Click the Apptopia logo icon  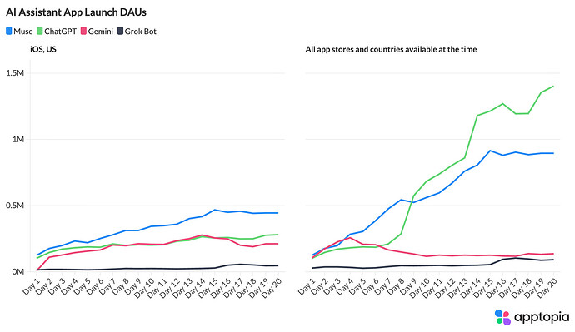tap(502, 317)
